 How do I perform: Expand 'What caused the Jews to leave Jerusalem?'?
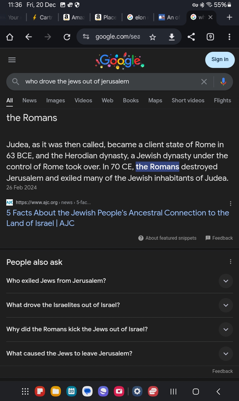coord(226,353)
